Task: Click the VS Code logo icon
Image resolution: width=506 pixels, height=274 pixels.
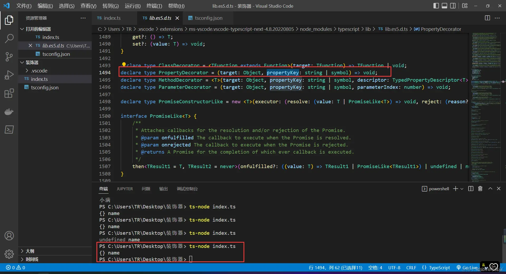Action: click(7, 6)
